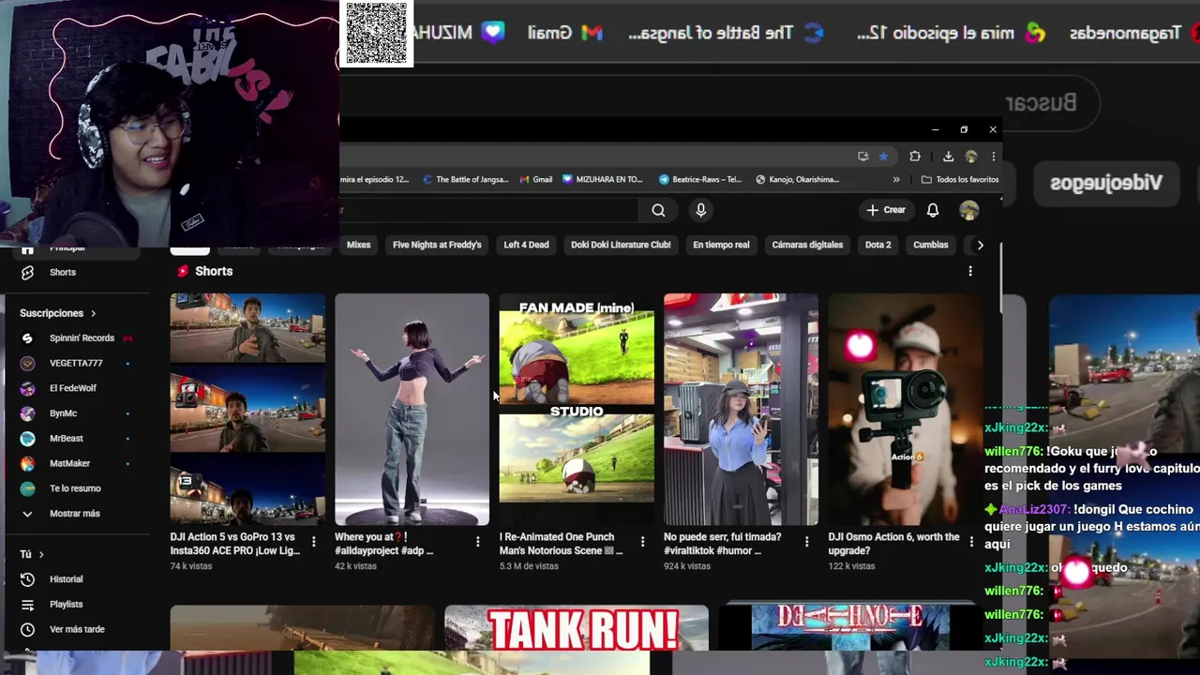
Task: Select Doki Doki Literature Club! chip
Action: (621, 245)
